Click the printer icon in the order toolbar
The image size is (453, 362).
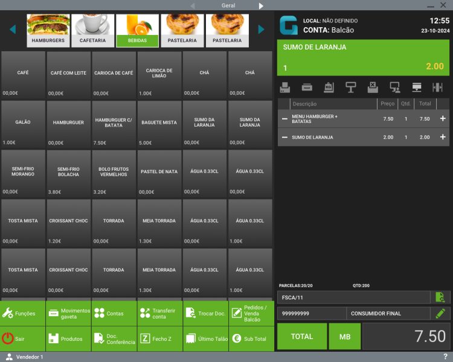click(285, 87)
